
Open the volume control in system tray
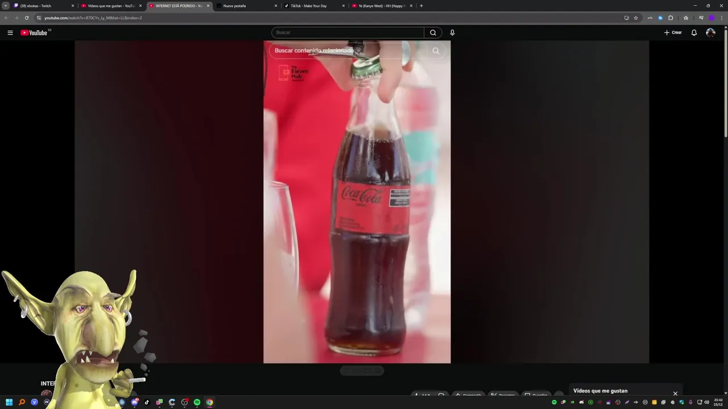click(706, 402)
